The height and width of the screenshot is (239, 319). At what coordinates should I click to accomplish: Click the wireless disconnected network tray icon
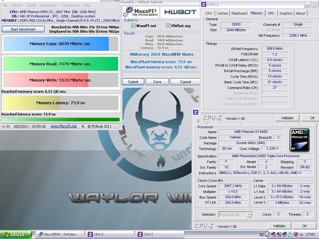tap(279, 235)
